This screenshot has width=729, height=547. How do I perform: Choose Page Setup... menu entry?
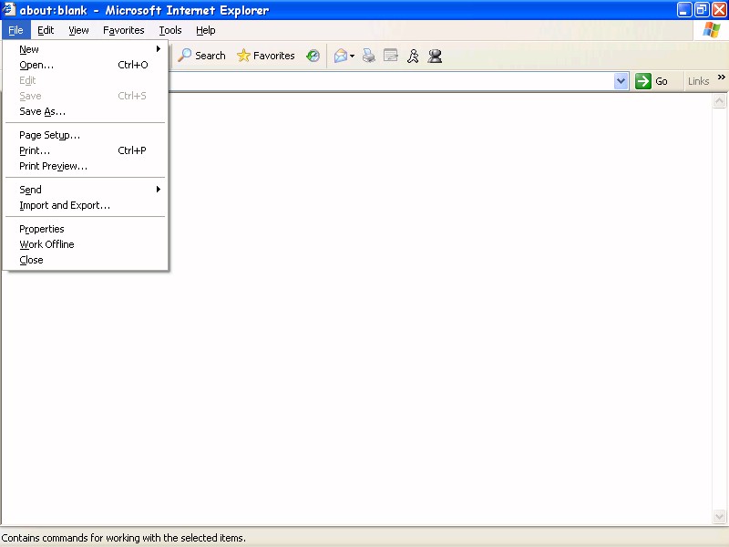[86, 135]
